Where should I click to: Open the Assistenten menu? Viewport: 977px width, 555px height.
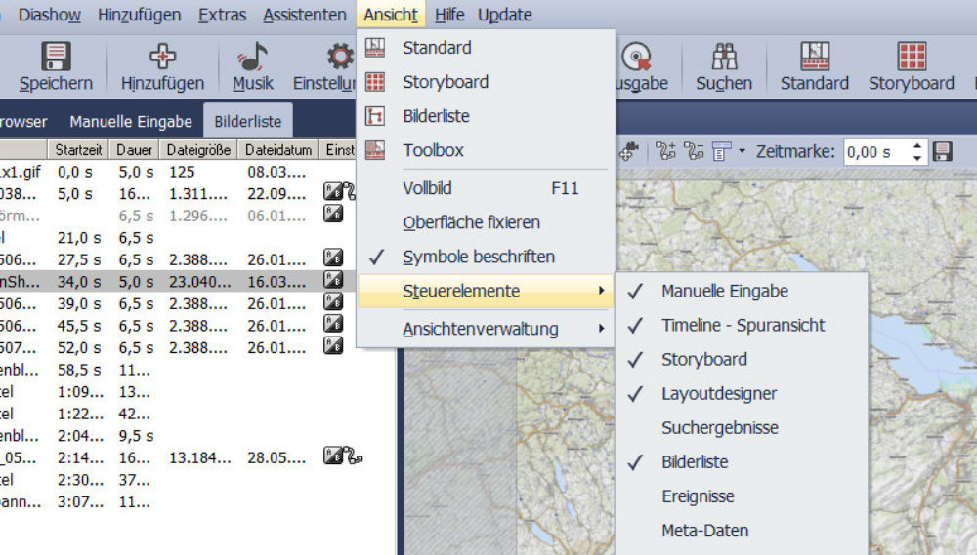304,15
